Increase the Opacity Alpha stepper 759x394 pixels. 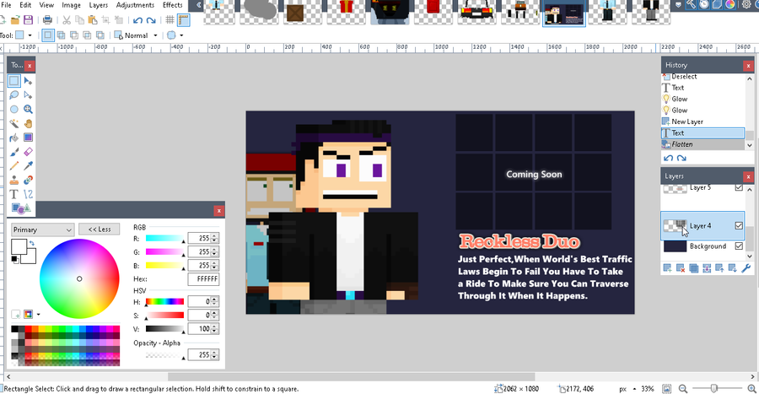(215, 353)
